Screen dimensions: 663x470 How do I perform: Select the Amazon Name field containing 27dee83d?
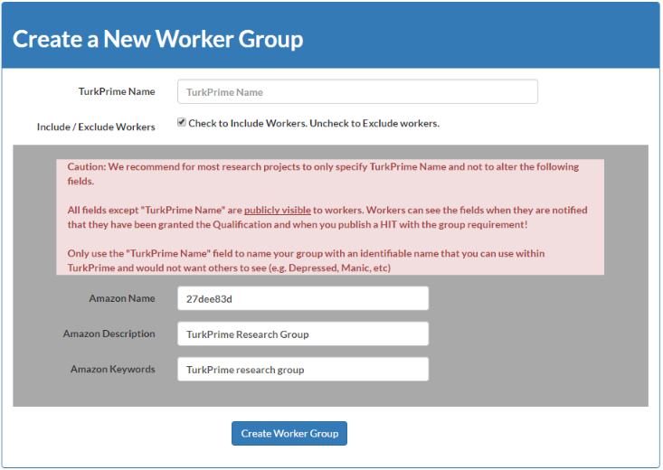point(303,298)
